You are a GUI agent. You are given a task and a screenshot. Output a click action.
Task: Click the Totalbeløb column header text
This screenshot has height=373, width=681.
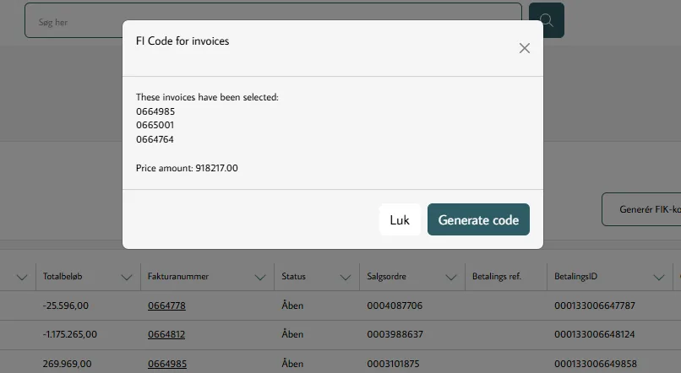click(63, 276)
